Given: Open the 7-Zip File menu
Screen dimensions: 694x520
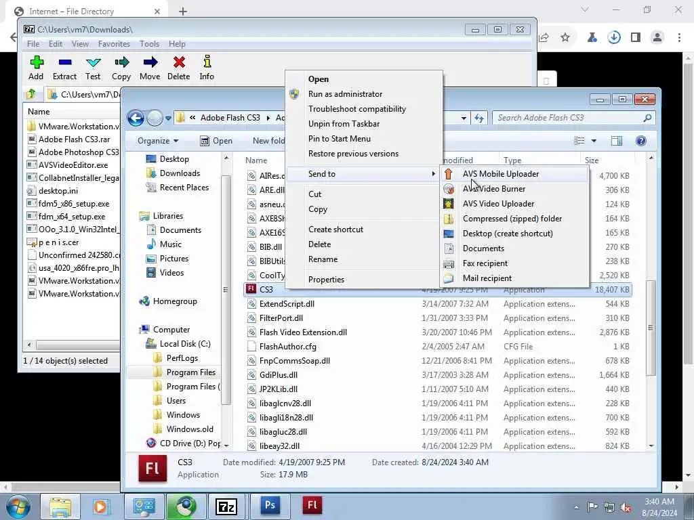Looking at the screenshot, I should click(33, 44).
